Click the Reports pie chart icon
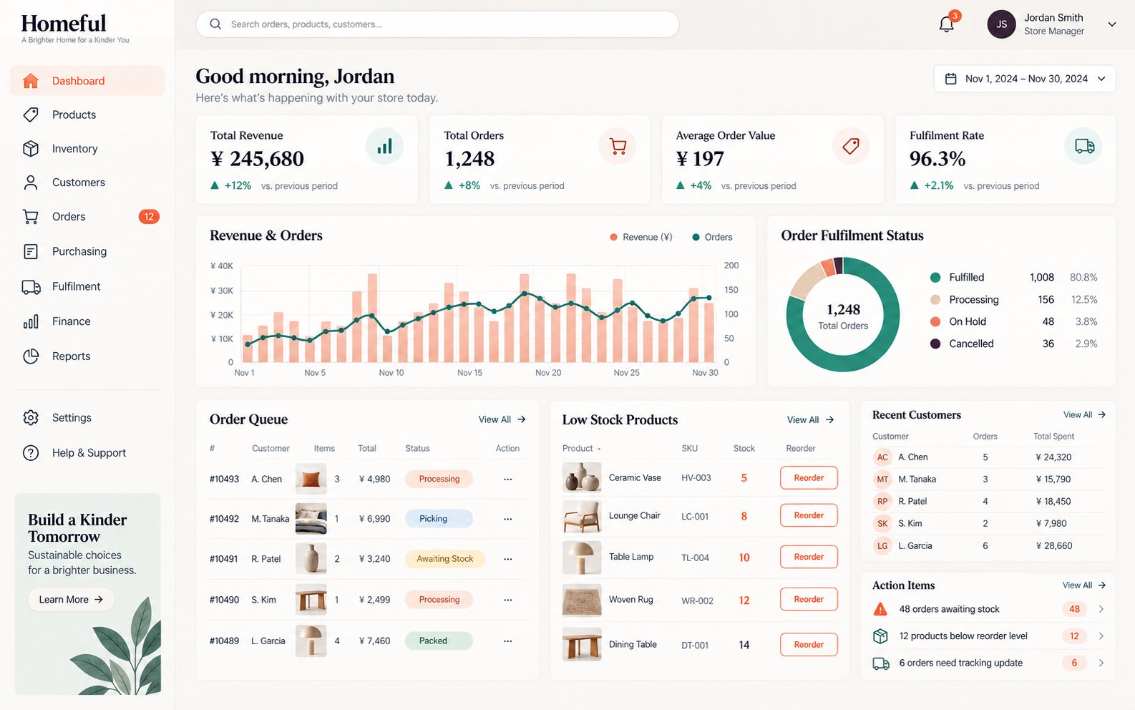The height and width of the screenshot is (710, 1135). (31, 356)
